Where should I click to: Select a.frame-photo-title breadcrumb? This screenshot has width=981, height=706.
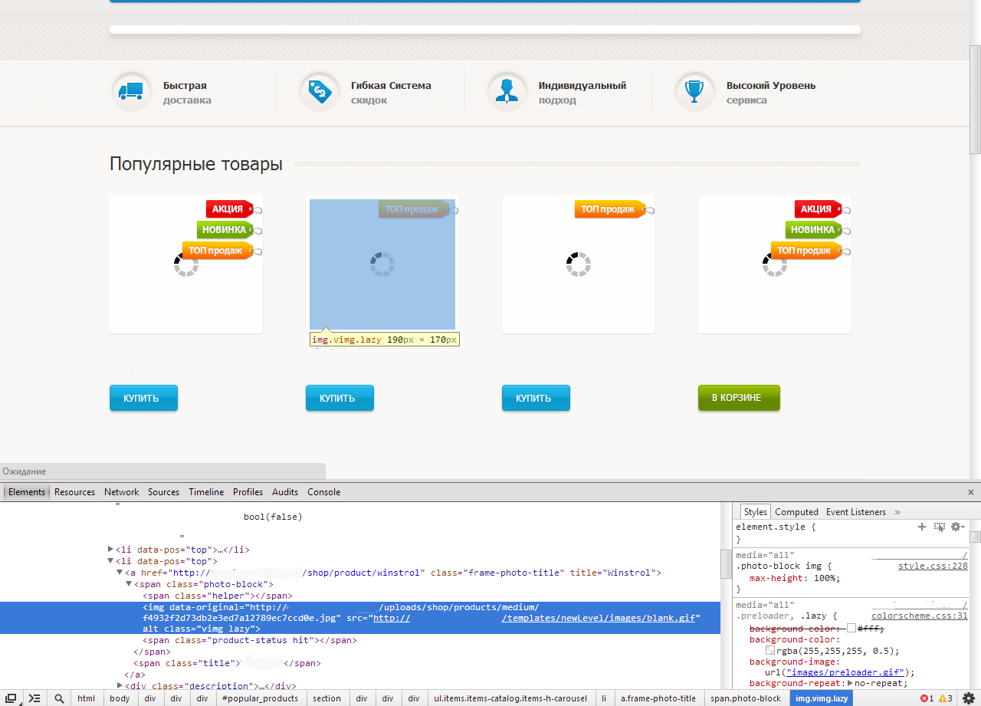(x=658, y=698)
